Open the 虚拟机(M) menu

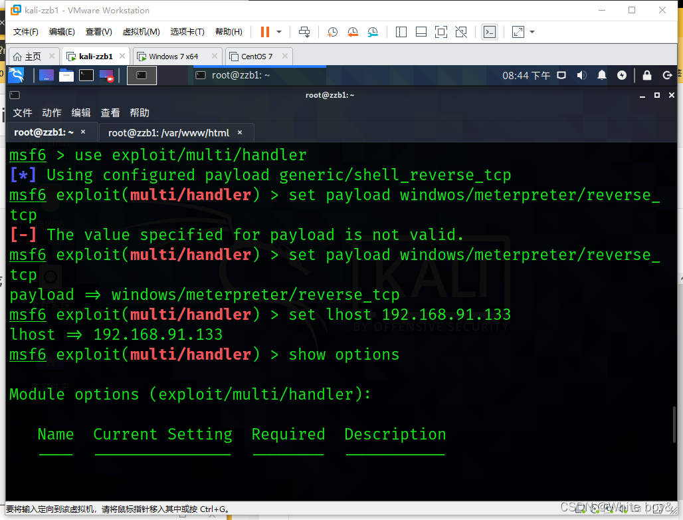click(141, 32)
